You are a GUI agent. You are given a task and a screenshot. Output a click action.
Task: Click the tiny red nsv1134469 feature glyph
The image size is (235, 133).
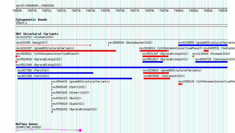tap(193, 56)
